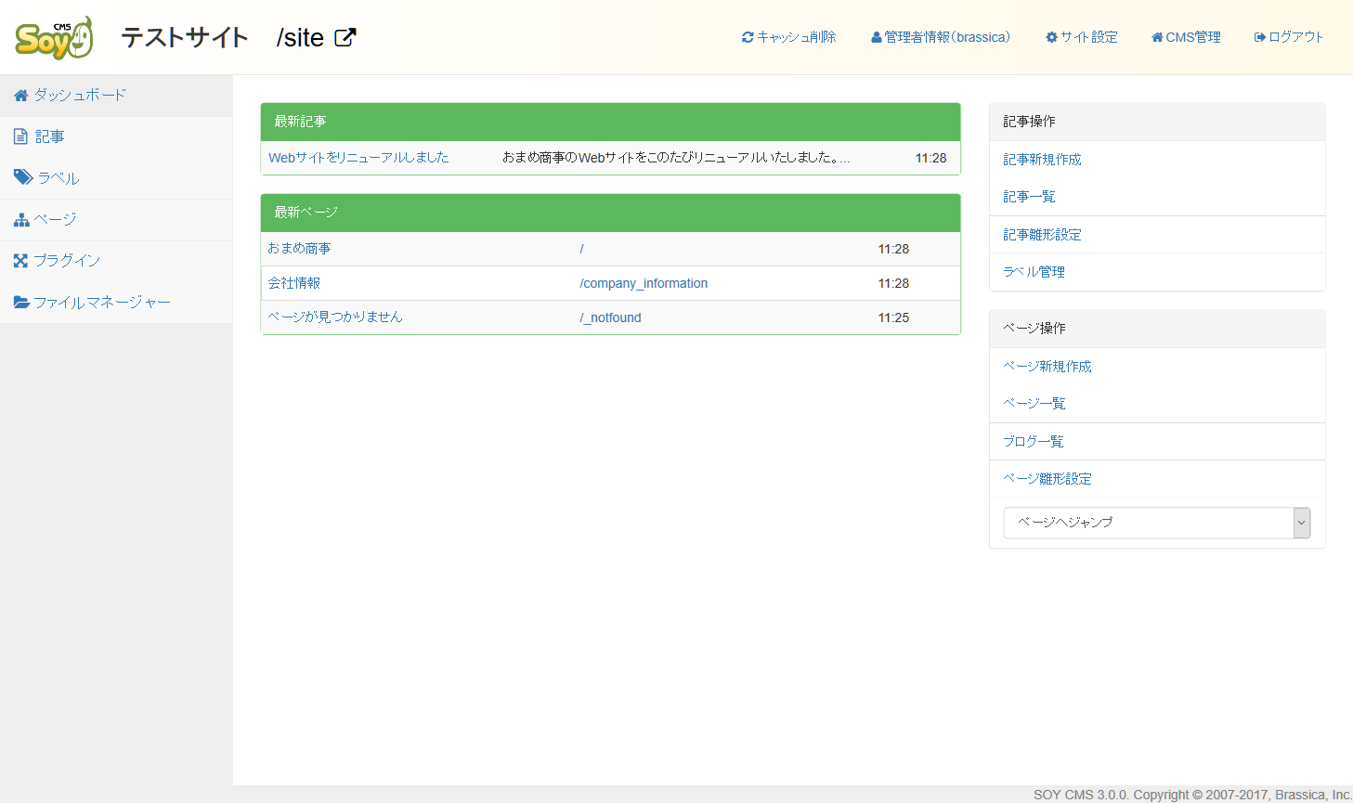Click the dashboard home icon in sidebar
The width and height of the screenshot is (1353, 803).
(21, 96)
